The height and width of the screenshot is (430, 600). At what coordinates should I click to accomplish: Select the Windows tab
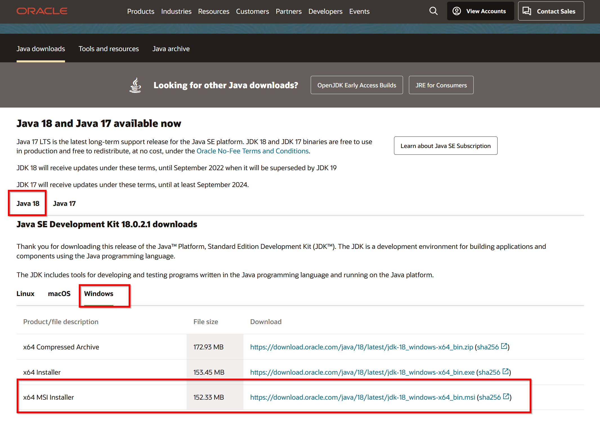(98, 294)
